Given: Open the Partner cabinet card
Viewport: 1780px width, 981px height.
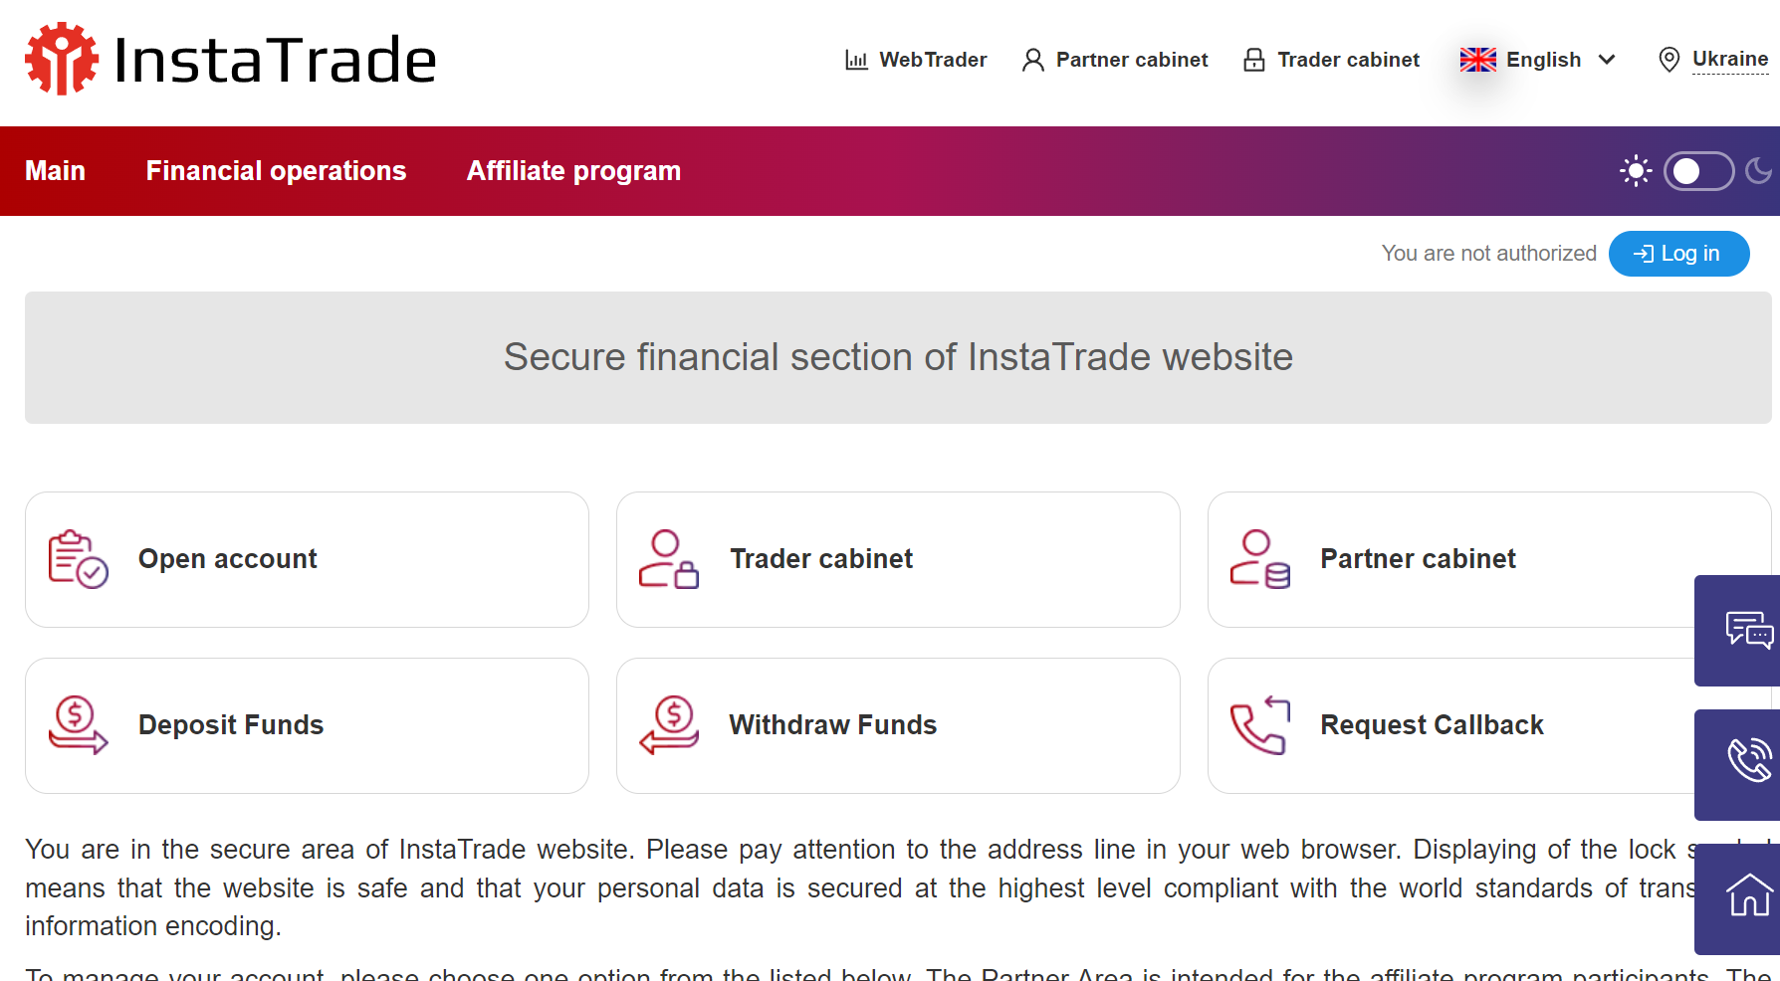Looking at the screenshot, I should coord(1417,559).
